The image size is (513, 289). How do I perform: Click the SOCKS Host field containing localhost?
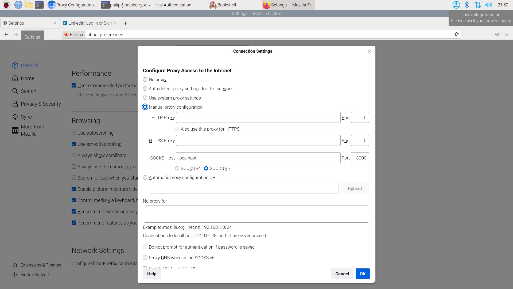pos(258,158)
